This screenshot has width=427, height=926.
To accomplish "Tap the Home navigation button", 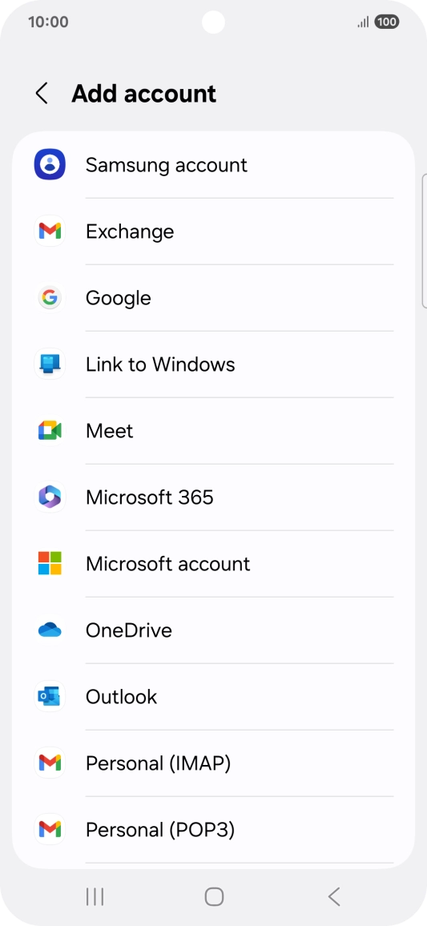I will pyautogui.click(x=214, y=896).
